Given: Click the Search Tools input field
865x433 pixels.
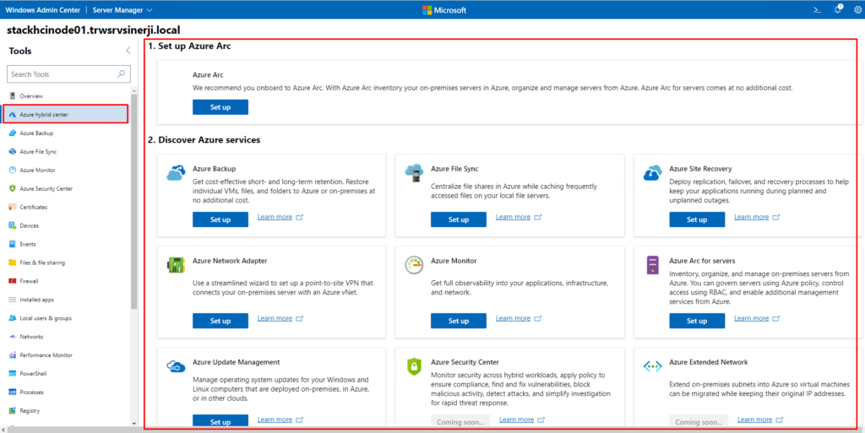Looking at the screenshot, I should pos(68,73).
